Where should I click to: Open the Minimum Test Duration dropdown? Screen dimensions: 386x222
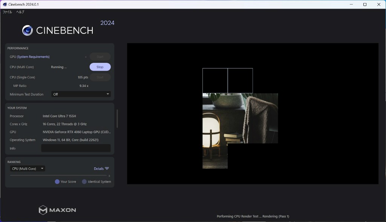click(x=81, y=94)
